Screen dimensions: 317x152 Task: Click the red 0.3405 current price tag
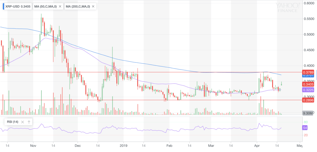[308, 84]
